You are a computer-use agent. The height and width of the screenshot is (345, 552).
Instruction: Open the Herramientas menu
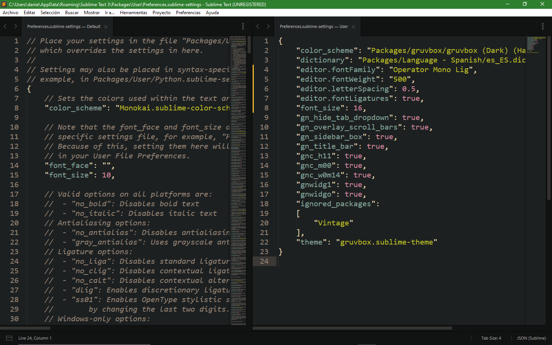point(133,13)
